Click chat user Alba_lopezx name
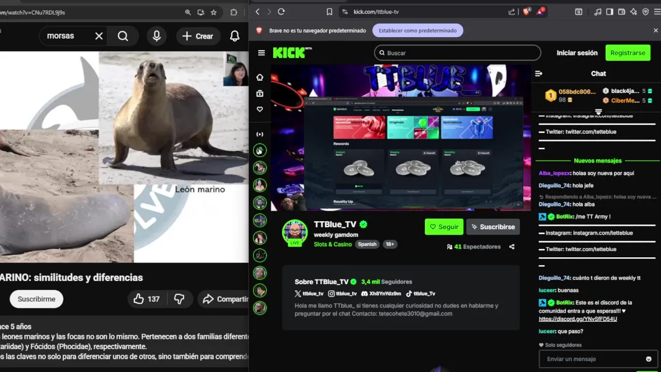The width and height of the screenshot is (661, 372). tap(555, 173)
